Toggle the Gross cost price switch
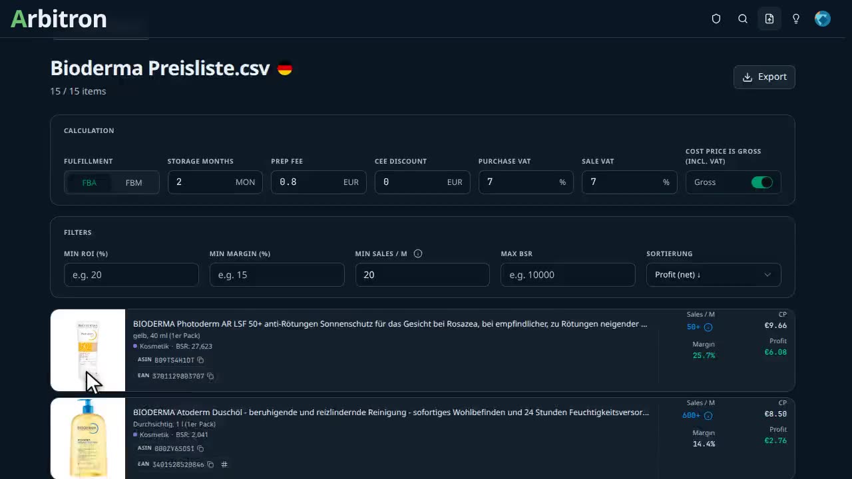Image resolution: width=852 pixels, height=479 pixels. [762, 182]
